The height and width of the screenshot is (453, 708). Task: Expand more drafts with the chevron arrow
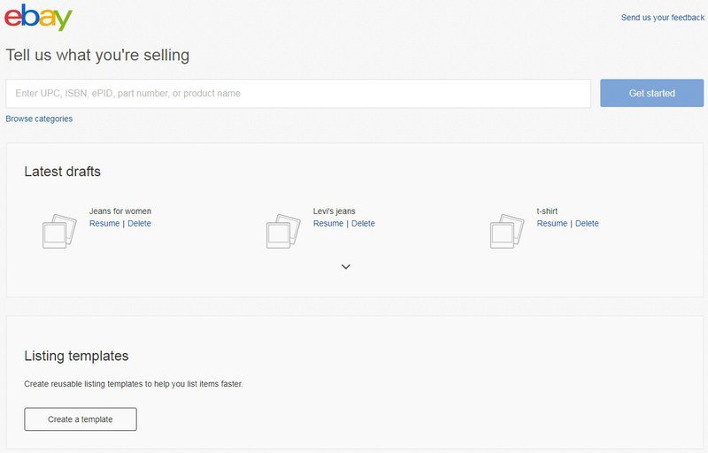click(346, 266)
